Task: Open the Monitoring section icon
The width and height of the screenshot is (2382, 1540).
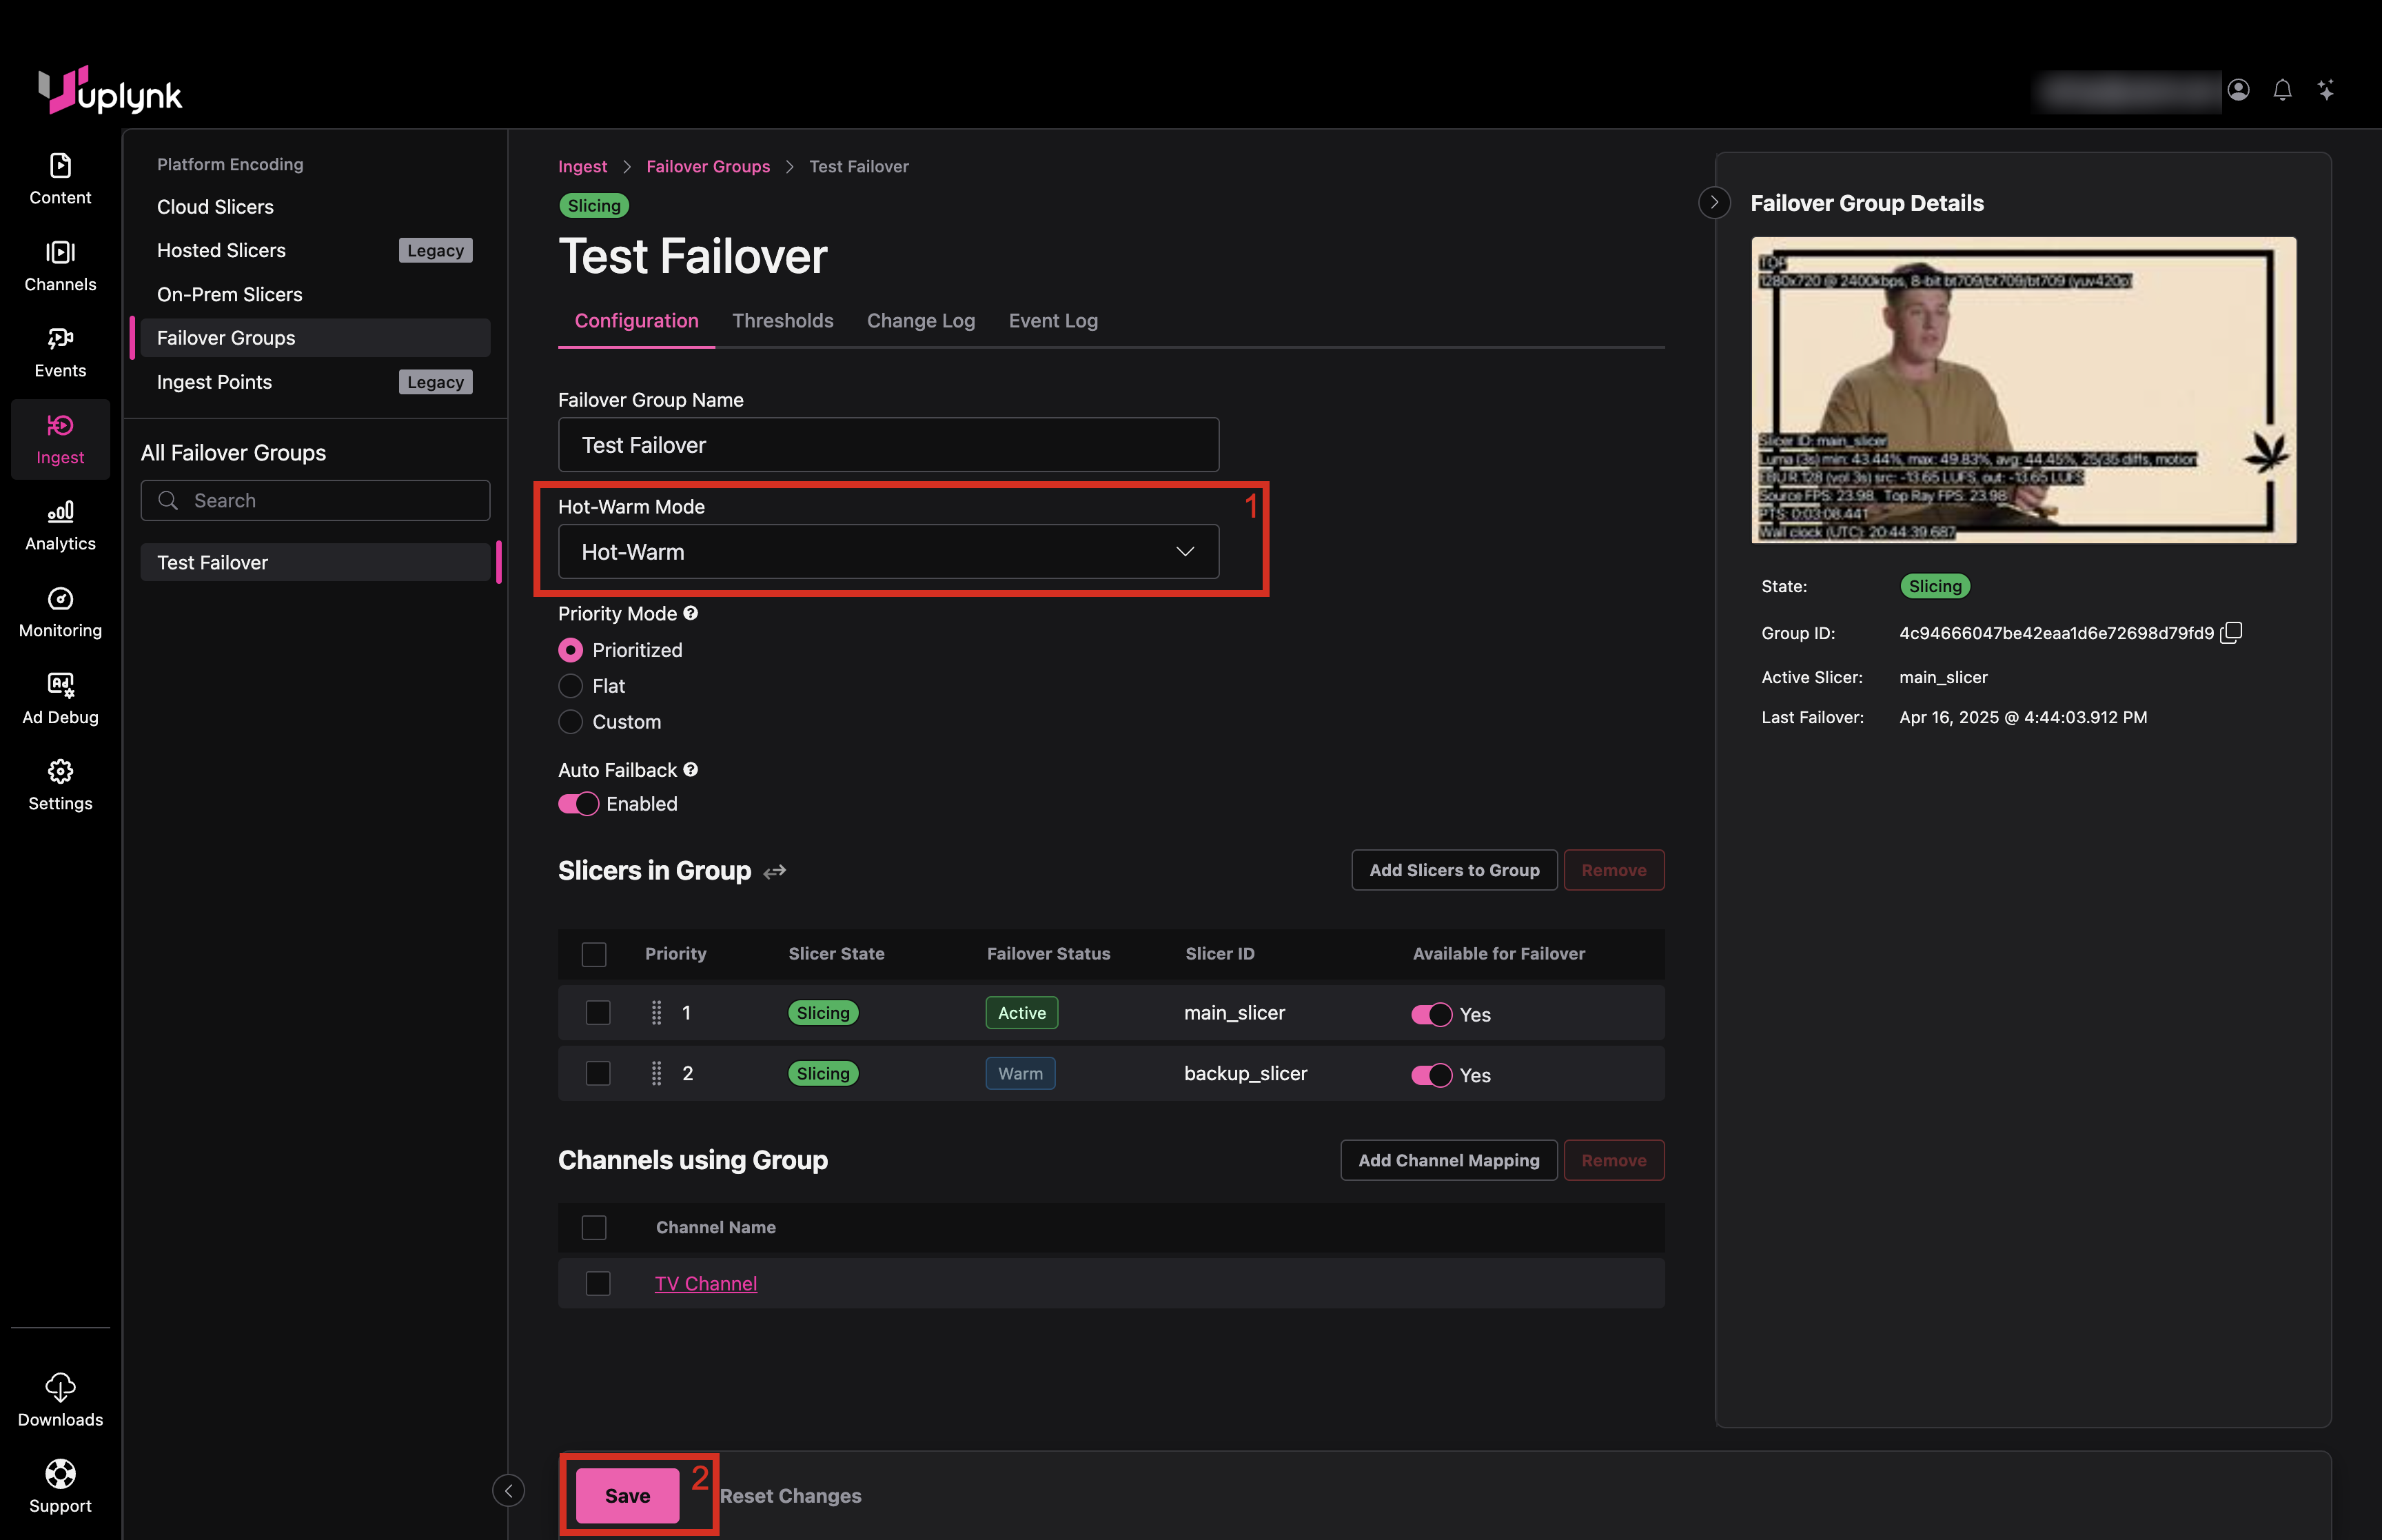Action: click(60, 611)
